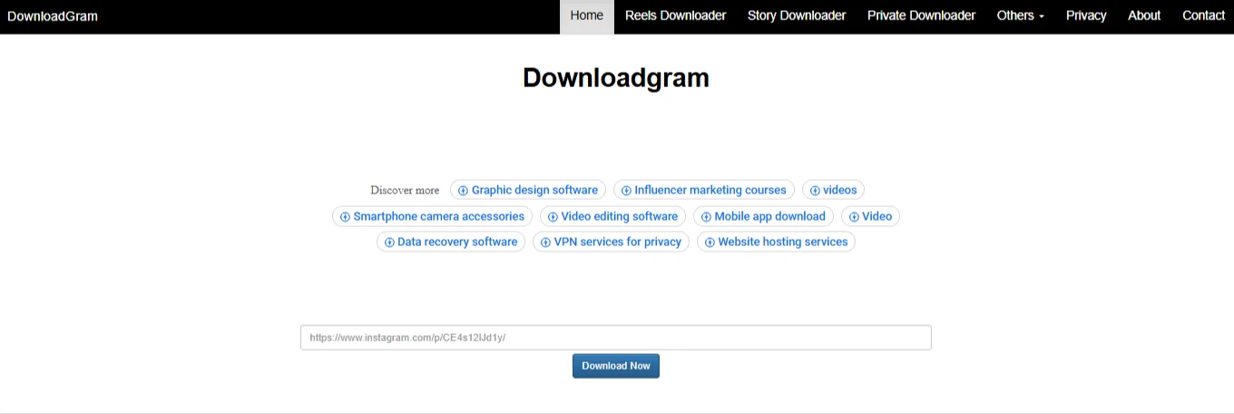Viewport: 1234px width, 414px height.
Task: Open Smartphone camera accessories suggestion
Action: pyautogui.click(x=433, y=216)
